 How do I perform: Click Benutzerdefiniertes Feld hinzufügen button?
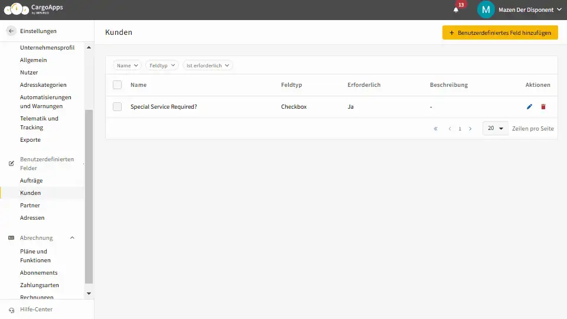coord(500,32)
